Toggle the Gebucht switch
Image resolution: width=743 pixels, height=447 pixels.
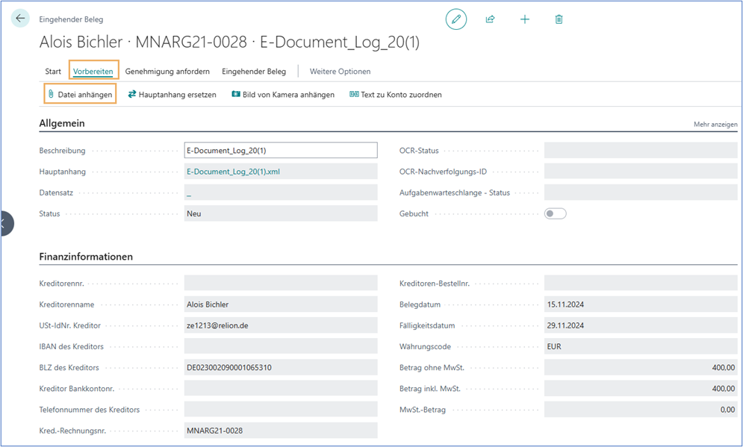click(556, 213)
